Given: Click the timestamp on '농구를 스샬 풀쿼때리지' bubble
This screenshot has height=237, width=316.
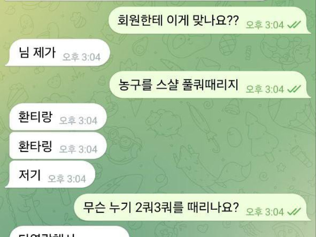Looking at the screenshot, I should click(265, 89).
